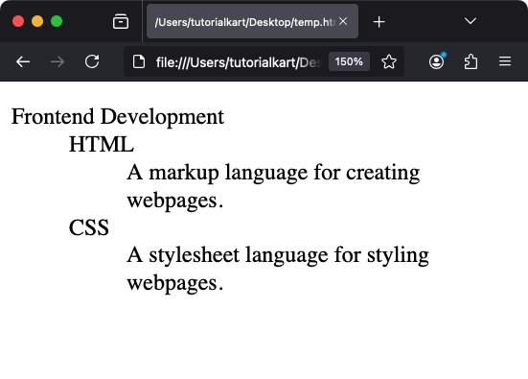
Task: Click the red close window button
Action: (x=18, y=21)
